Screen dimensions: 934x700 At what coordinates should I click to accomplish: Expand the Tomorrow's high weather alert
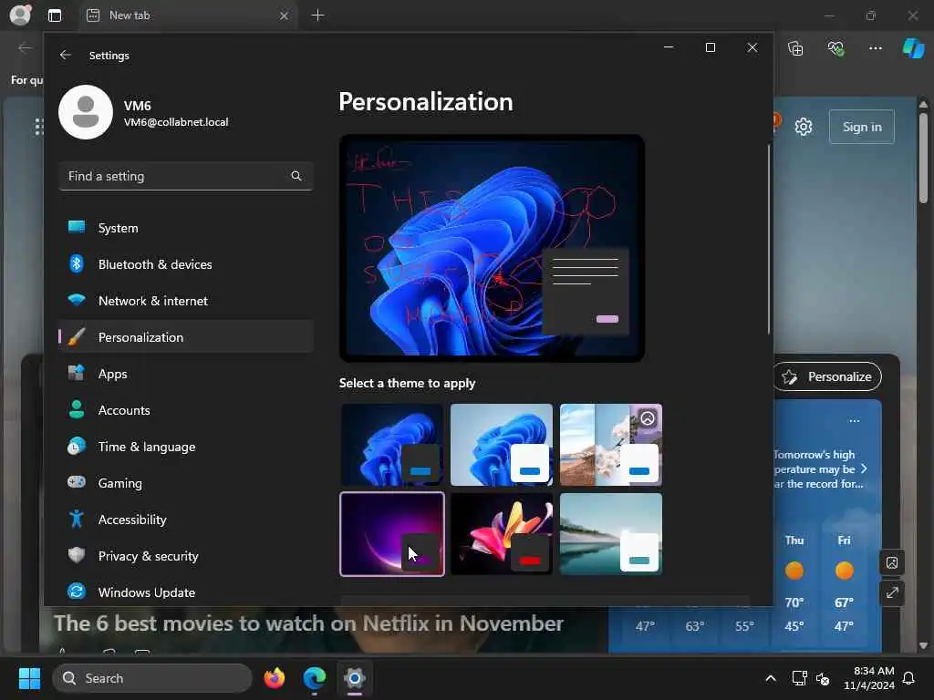pyautogui.click(x=865, y=469)
